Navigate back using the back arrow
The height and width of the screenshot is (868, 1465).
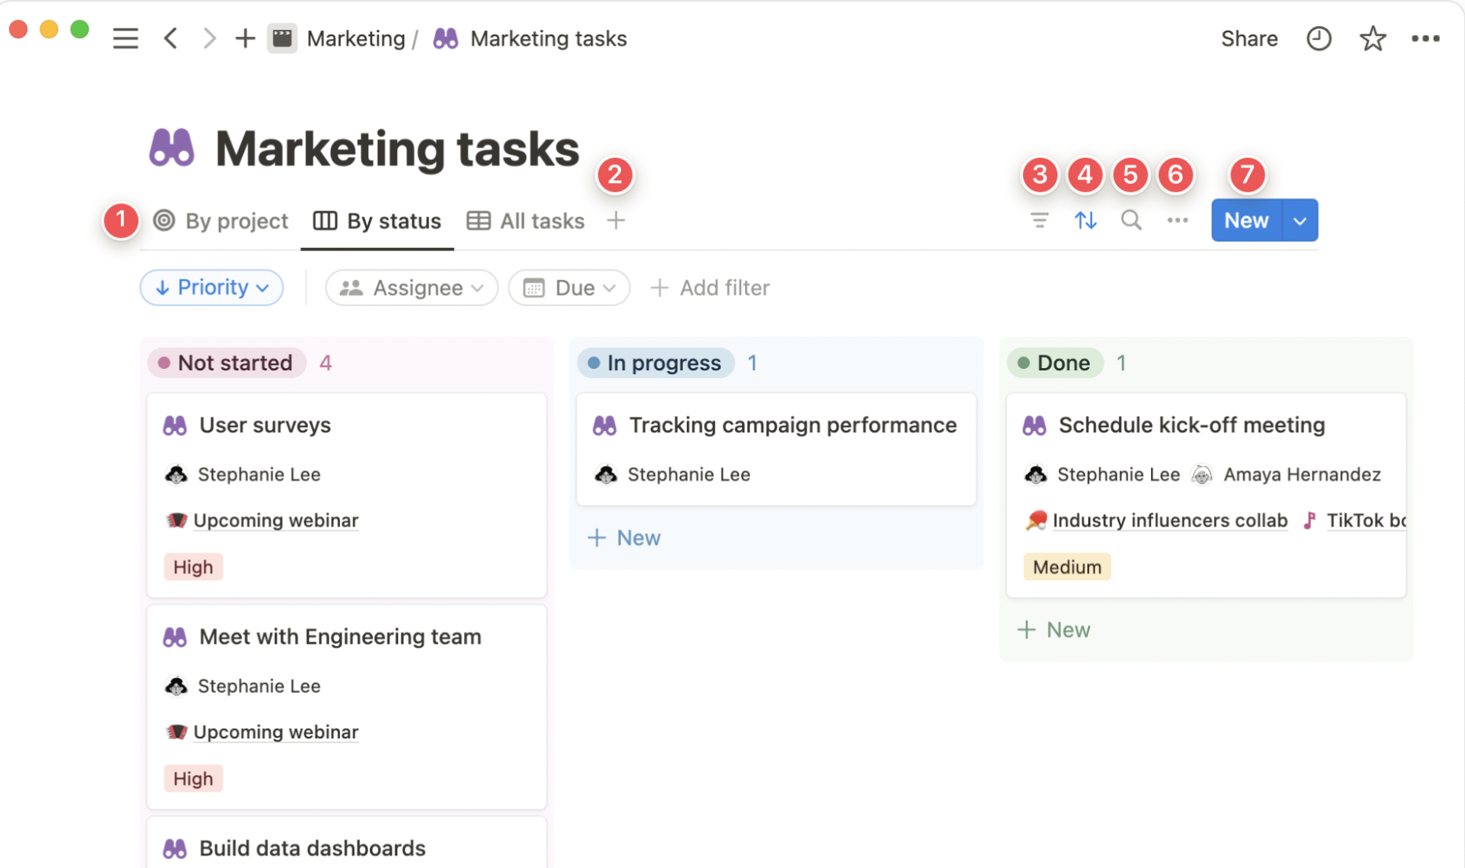click(x=170, y=38)
